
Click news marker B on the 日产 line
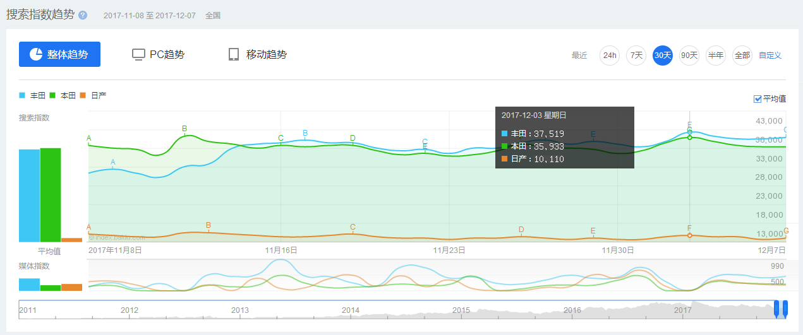click(x=208, y=225)
